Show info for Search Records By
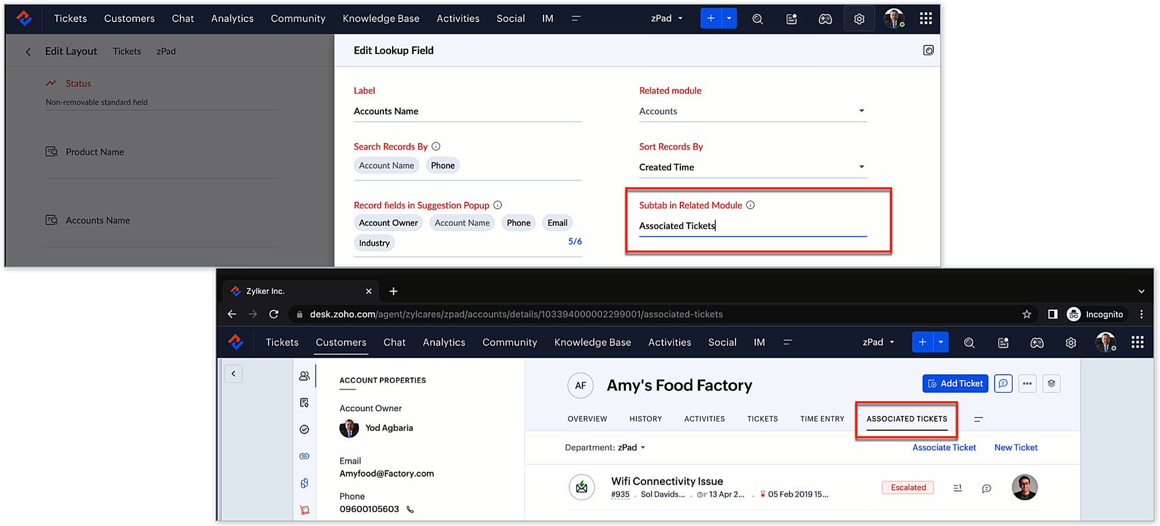Image resolution: width=1160 pixels, height=526 pixels. (x=436, y=147)
